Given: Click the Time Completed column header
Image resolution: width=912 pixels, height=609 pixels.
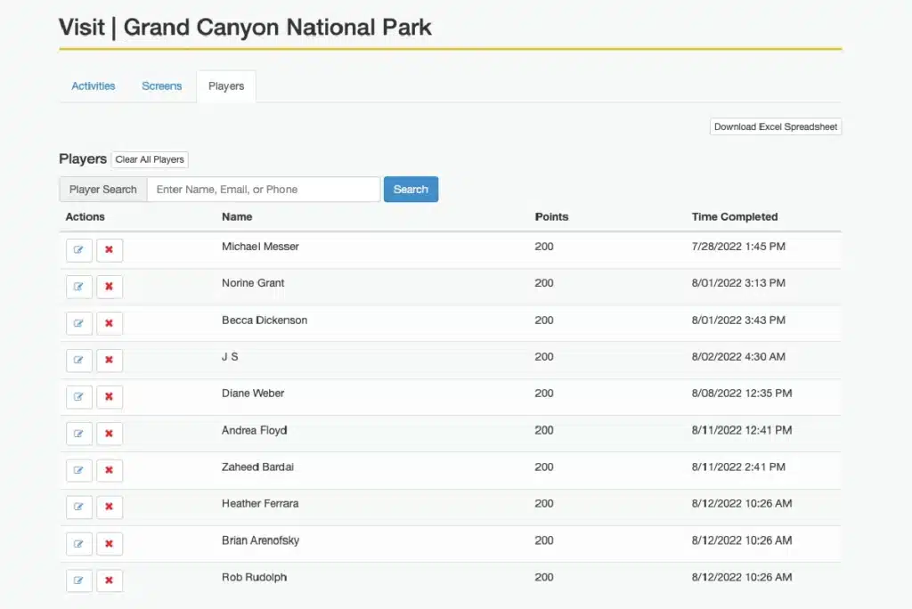Looking at the screenshot, I should tap(734, 216).
